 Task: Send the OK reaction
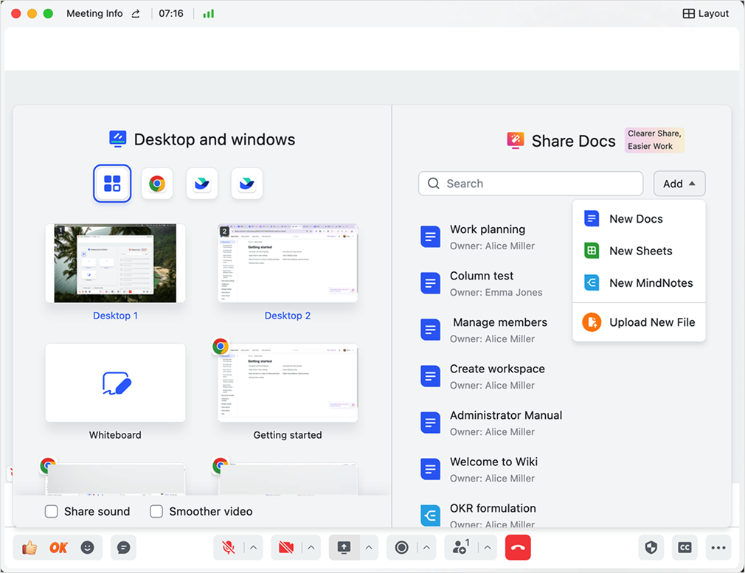pos(58,547)
